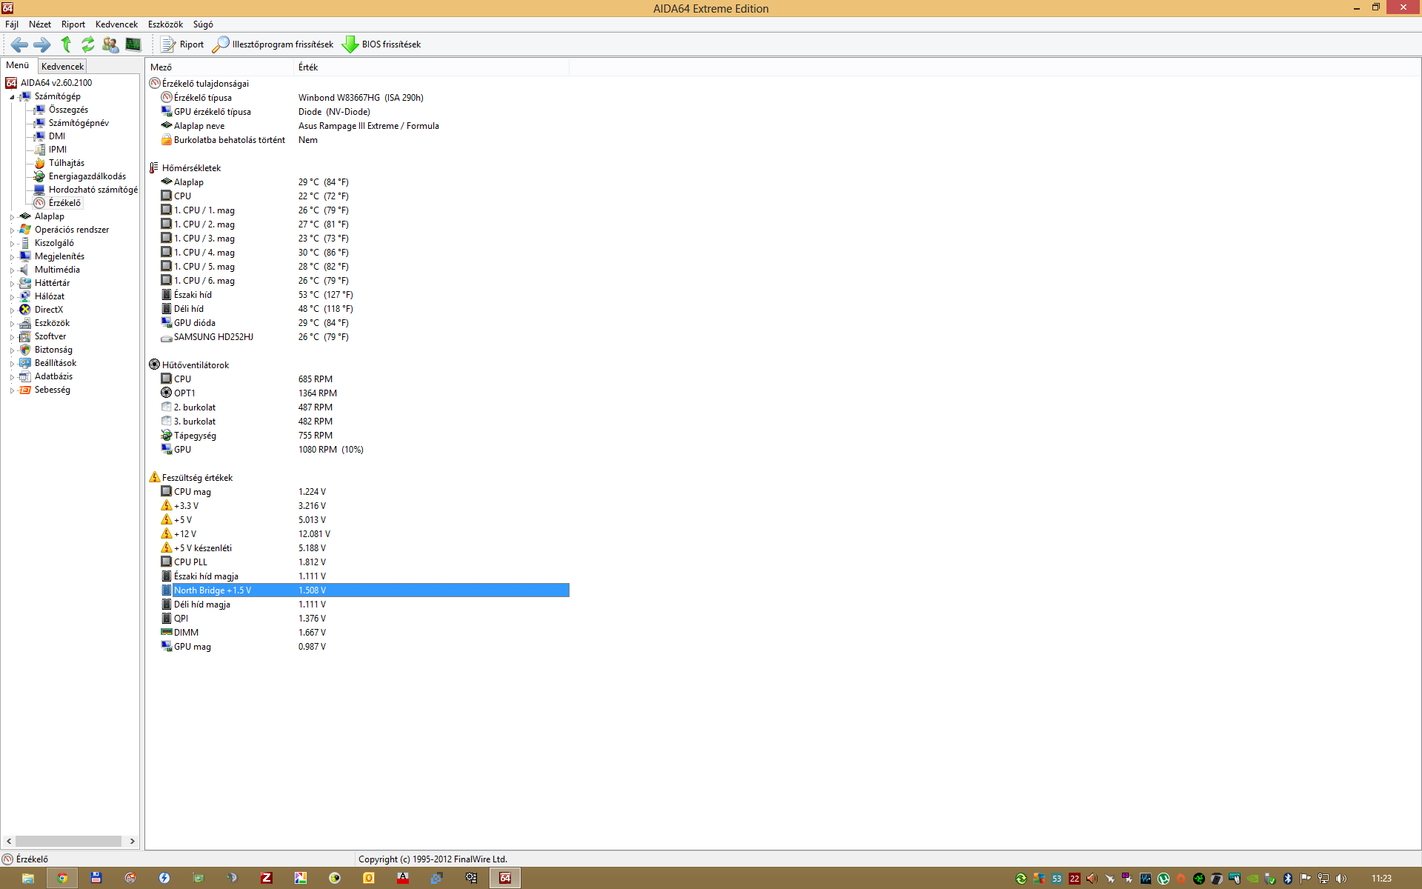Open the users icon in toolbar
Viewport: 1422px width, 889px height.
(x=110, y=44)
